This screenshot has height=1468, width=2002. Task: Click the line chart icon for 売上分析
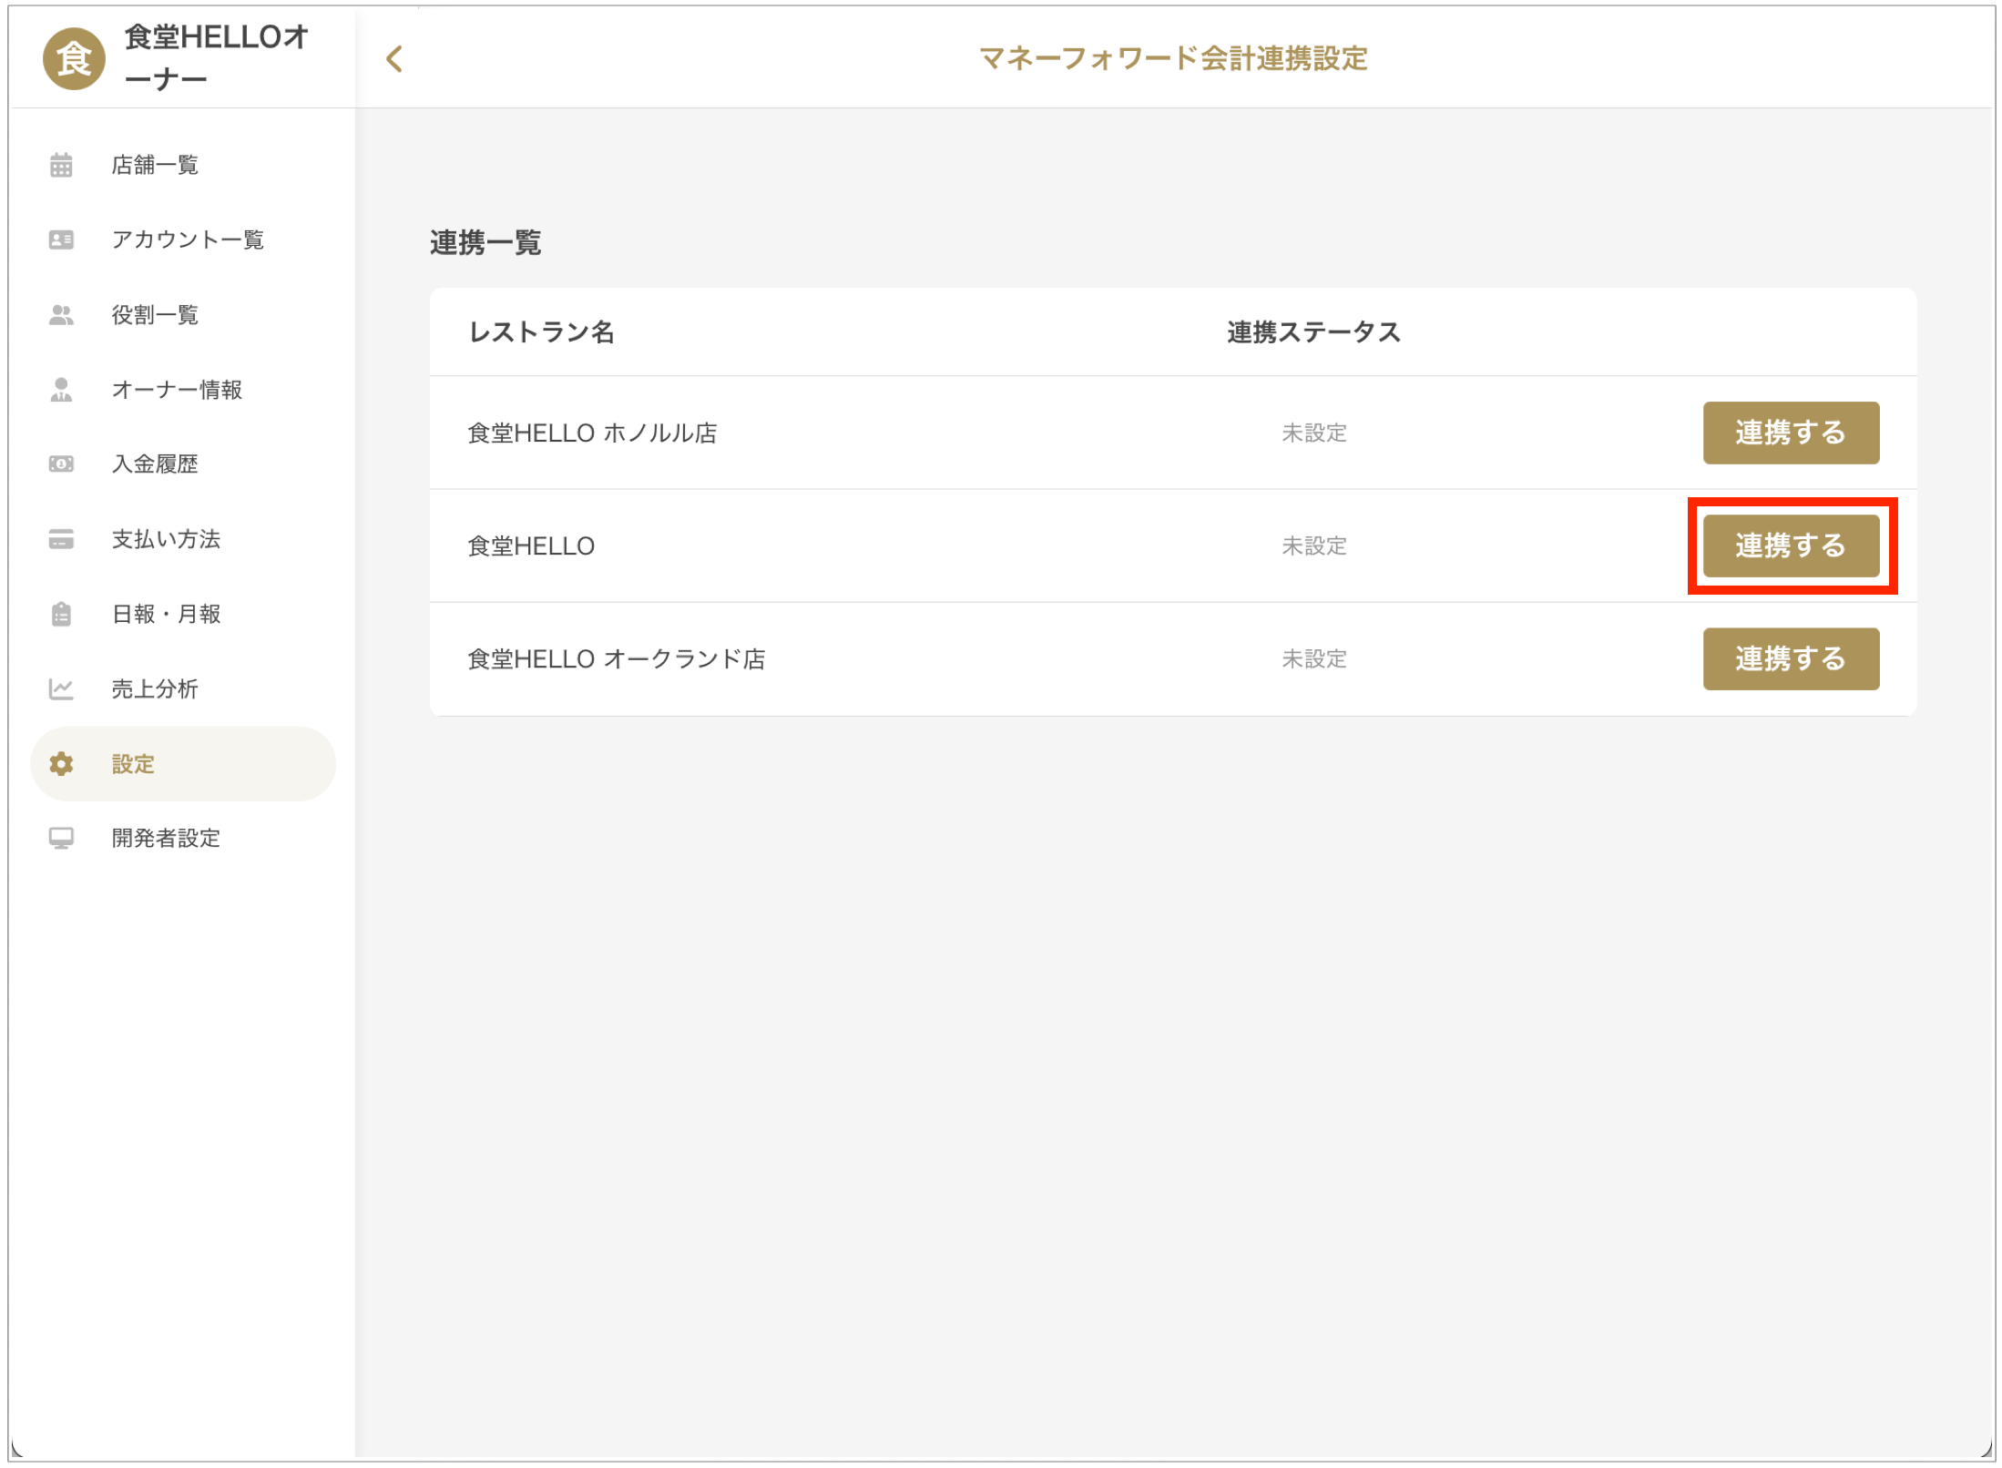coord(61,689)
